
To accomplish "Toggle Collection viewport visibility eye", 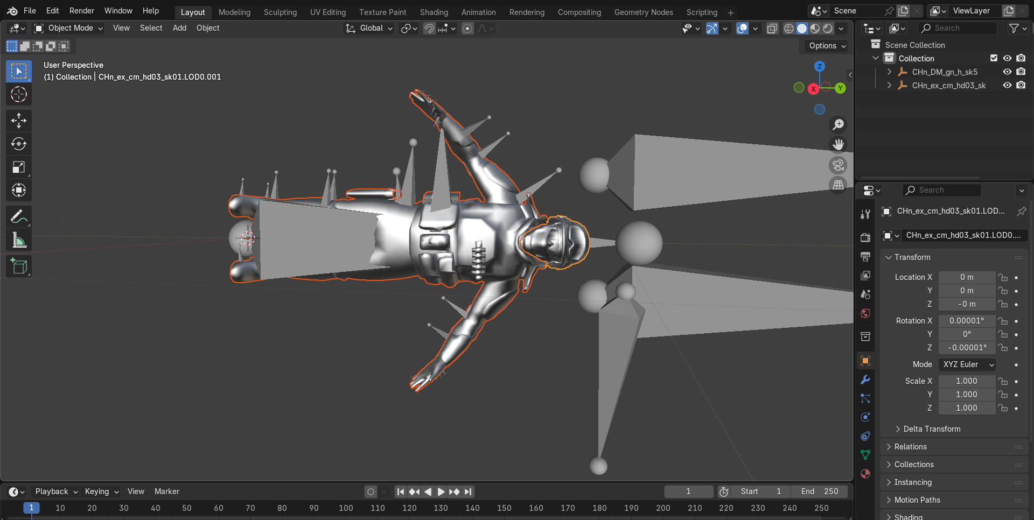I will (1007, 58).
